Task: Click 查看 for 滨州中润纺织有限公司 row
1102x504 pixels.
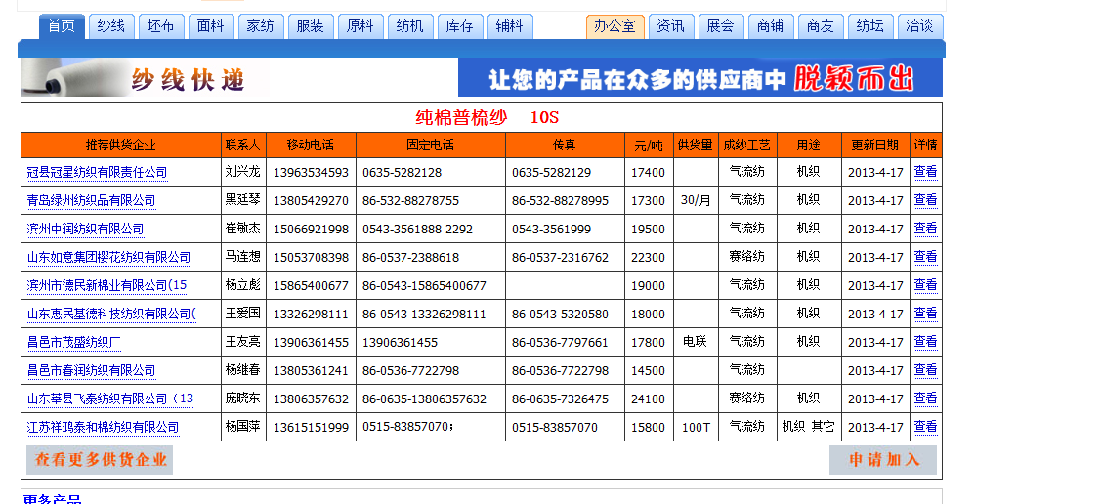Action: (925, 229)
